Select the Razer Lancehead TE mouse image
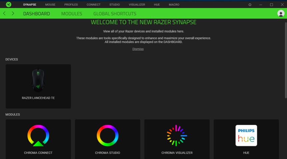The width and height of the screenshot is (287, 159). [38, 80]
